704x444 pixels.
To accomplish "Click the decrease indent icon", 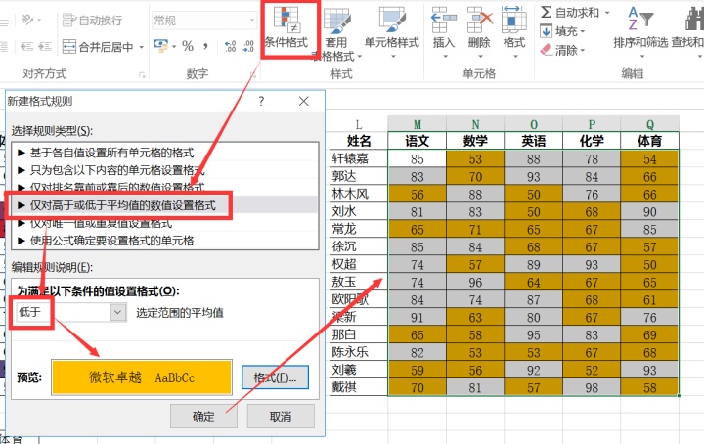I will click(x=27, y=46).
